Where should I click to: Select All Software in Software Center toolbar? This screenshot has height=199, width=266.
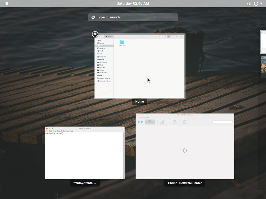(150, 122)
